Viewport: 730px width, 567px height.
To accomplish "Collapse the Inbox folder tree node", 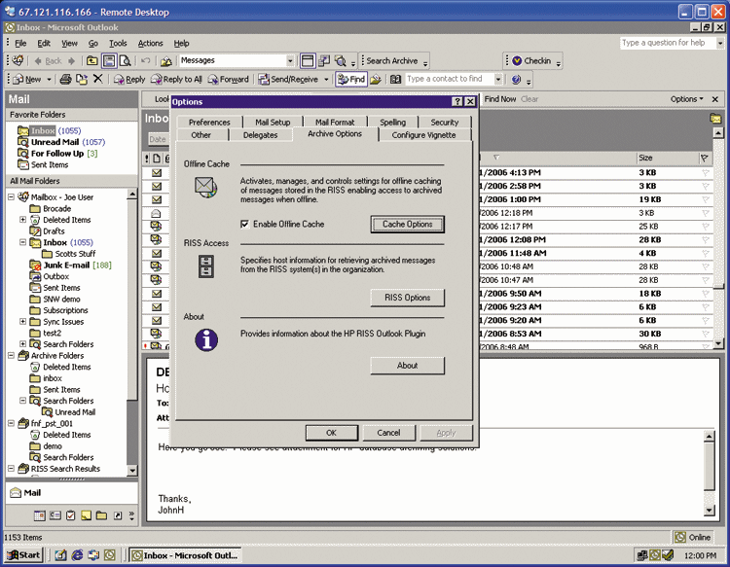I will click(22, 242).
